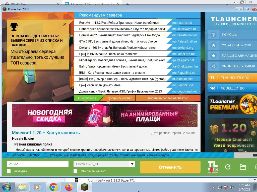This screenshot has width=257, height=192.
Task: Click the refresh arrow icon
Action: 228,167
